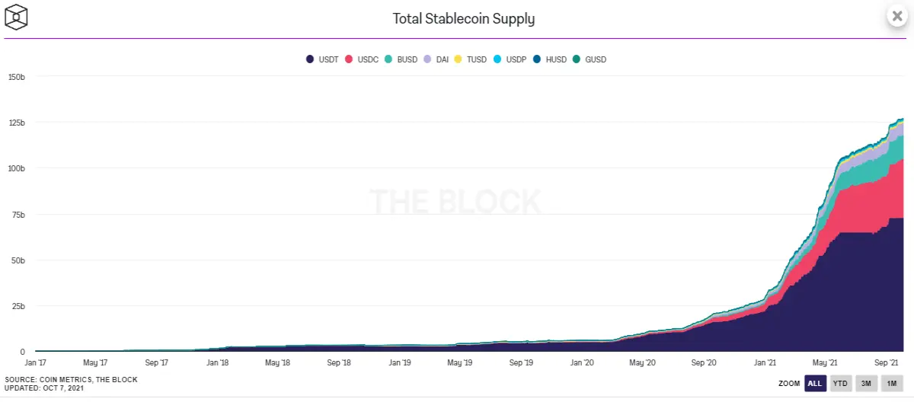The height and width of the screenshot is (402, 914).
Task: Set zoom range to 3M
Action: [866, 383]
